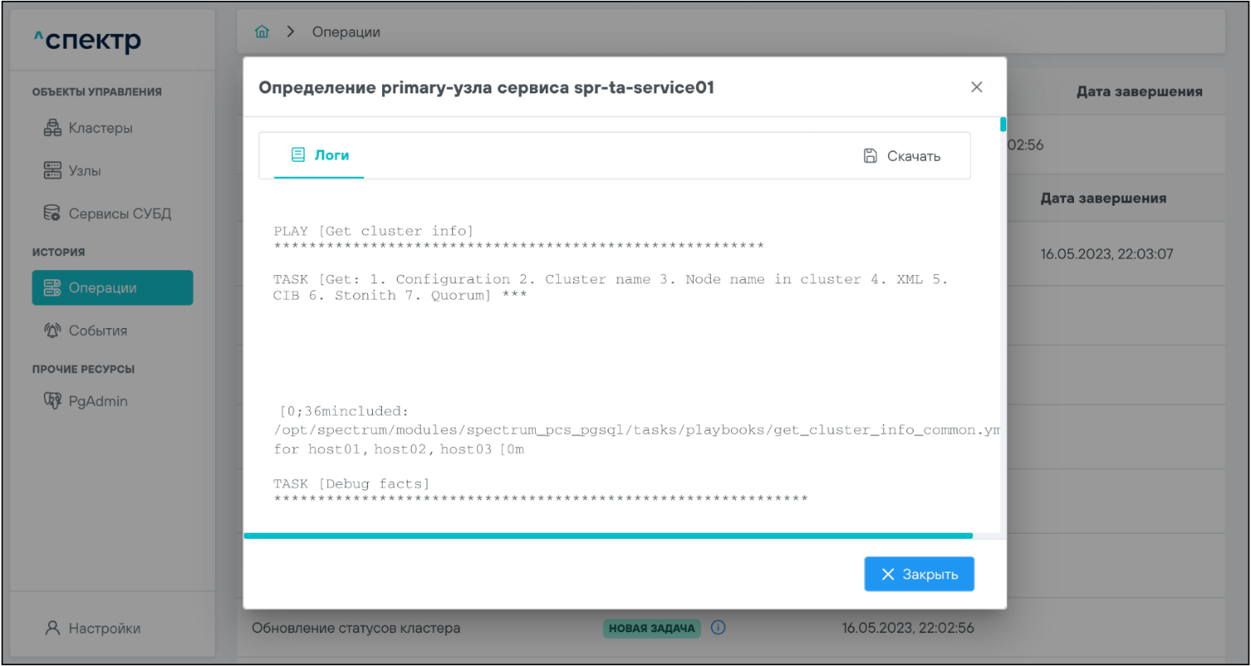Select Операции in the sidebar menu

112,288
